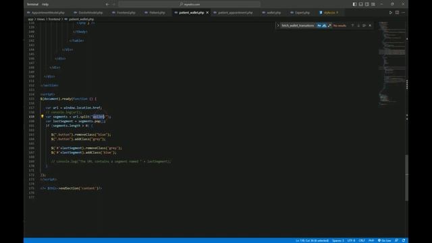Switch to the style.css tab
432x243 pixels.
[x=329, y=13]
